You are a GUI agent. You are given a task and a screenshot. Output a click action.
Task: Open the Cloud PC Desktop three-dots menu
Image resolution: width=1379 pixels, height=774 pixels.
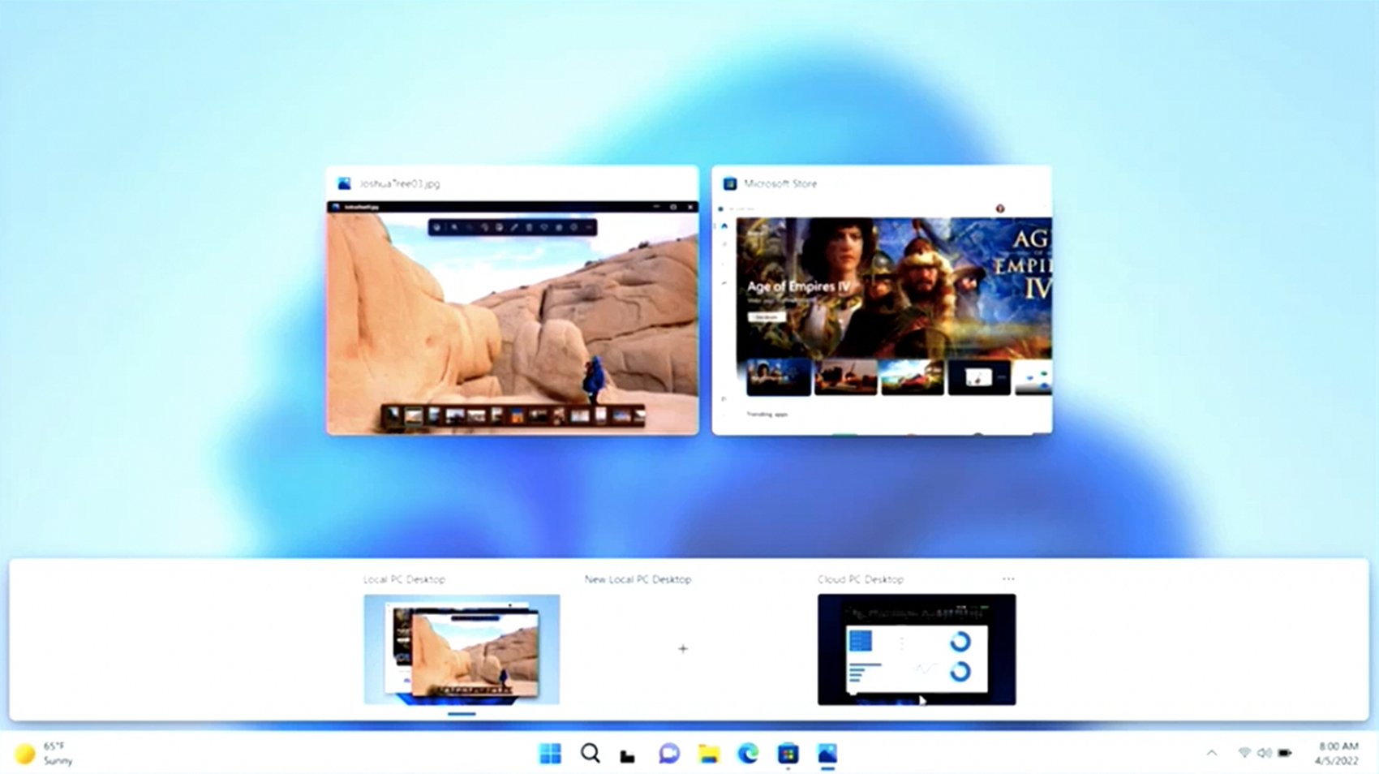click(1008, 578)
